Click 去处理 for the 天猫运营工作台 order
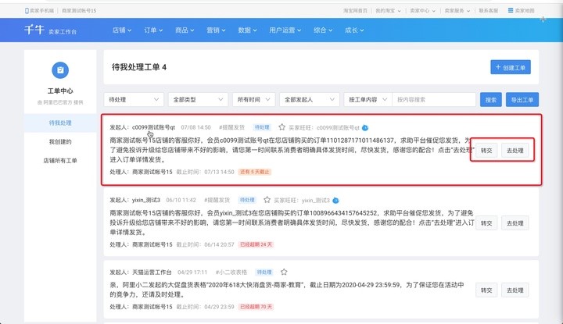 (x=515, y=290)
